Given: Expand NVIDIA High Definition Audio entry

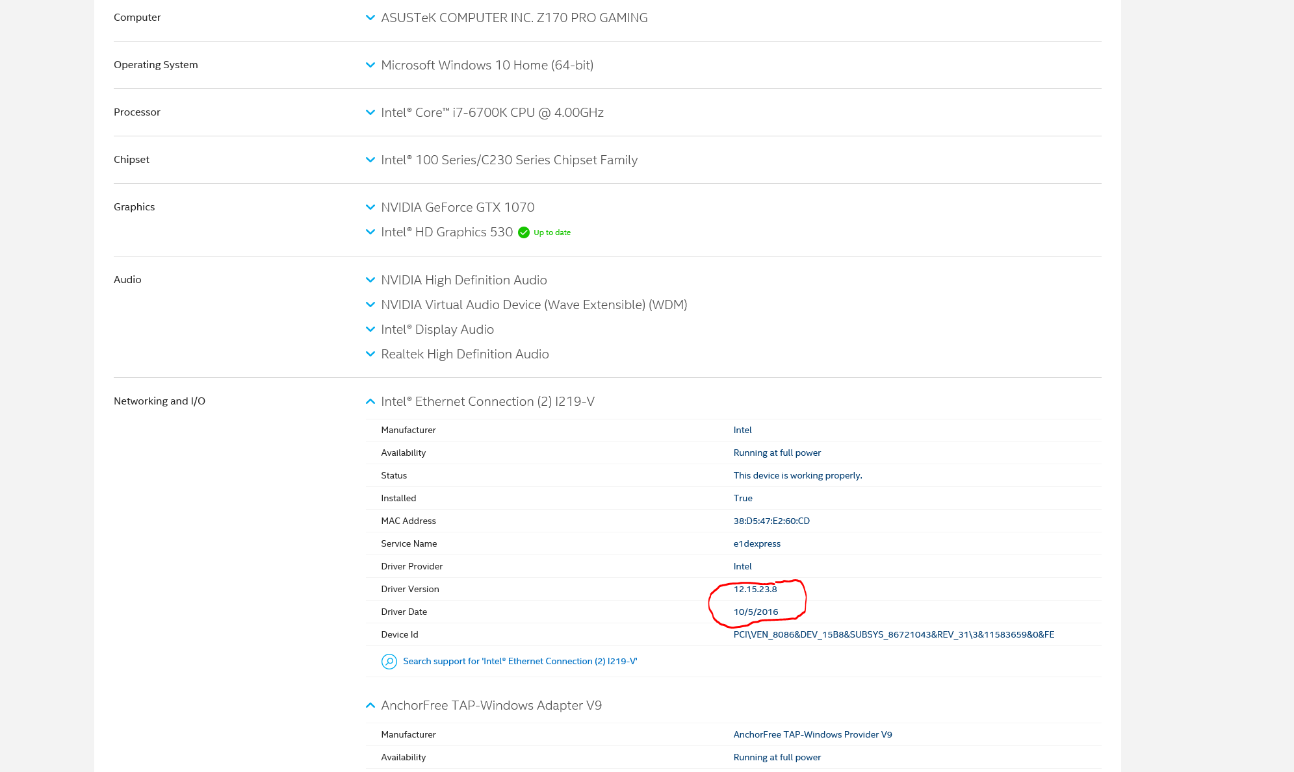Looking at the screenshot, I should coord(370,280).
